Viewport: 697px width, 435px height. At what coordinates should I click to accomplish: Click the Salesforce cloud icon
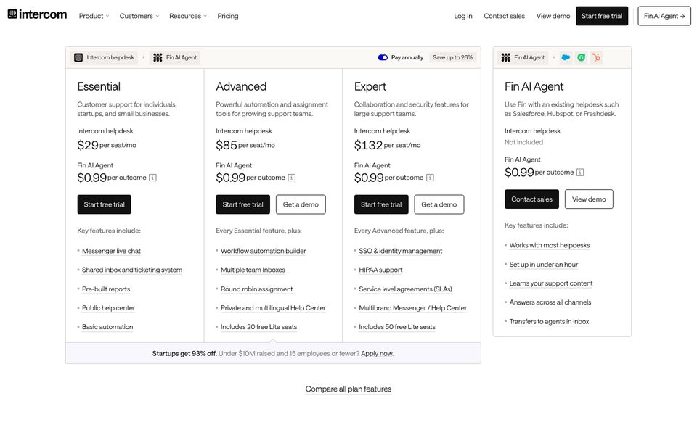click(566, 58)
